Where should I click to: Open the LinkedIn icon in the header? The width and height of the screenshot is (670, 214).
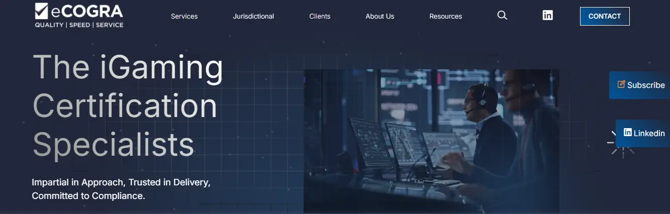pos(548,16)
